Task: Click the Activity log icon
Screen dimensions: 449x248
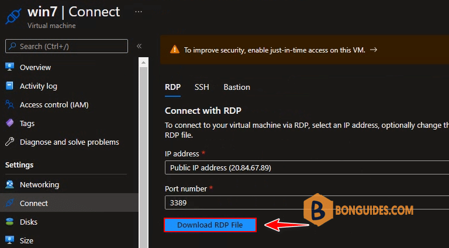Action: point(10,86)
